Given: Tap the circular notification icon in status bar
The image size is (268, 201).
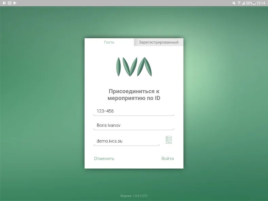Looking at the screenshot, I should [x=10, y=3].
